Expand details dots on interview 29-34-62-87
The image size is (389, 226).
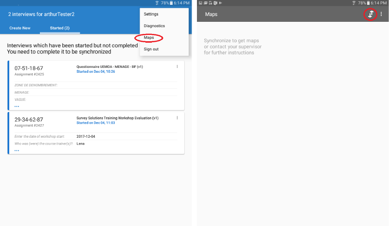pos(17,150)
